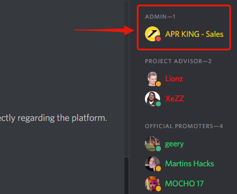Open XeZZ member profile name
Screen dimensions: 237x194
(x=175, y=99)
